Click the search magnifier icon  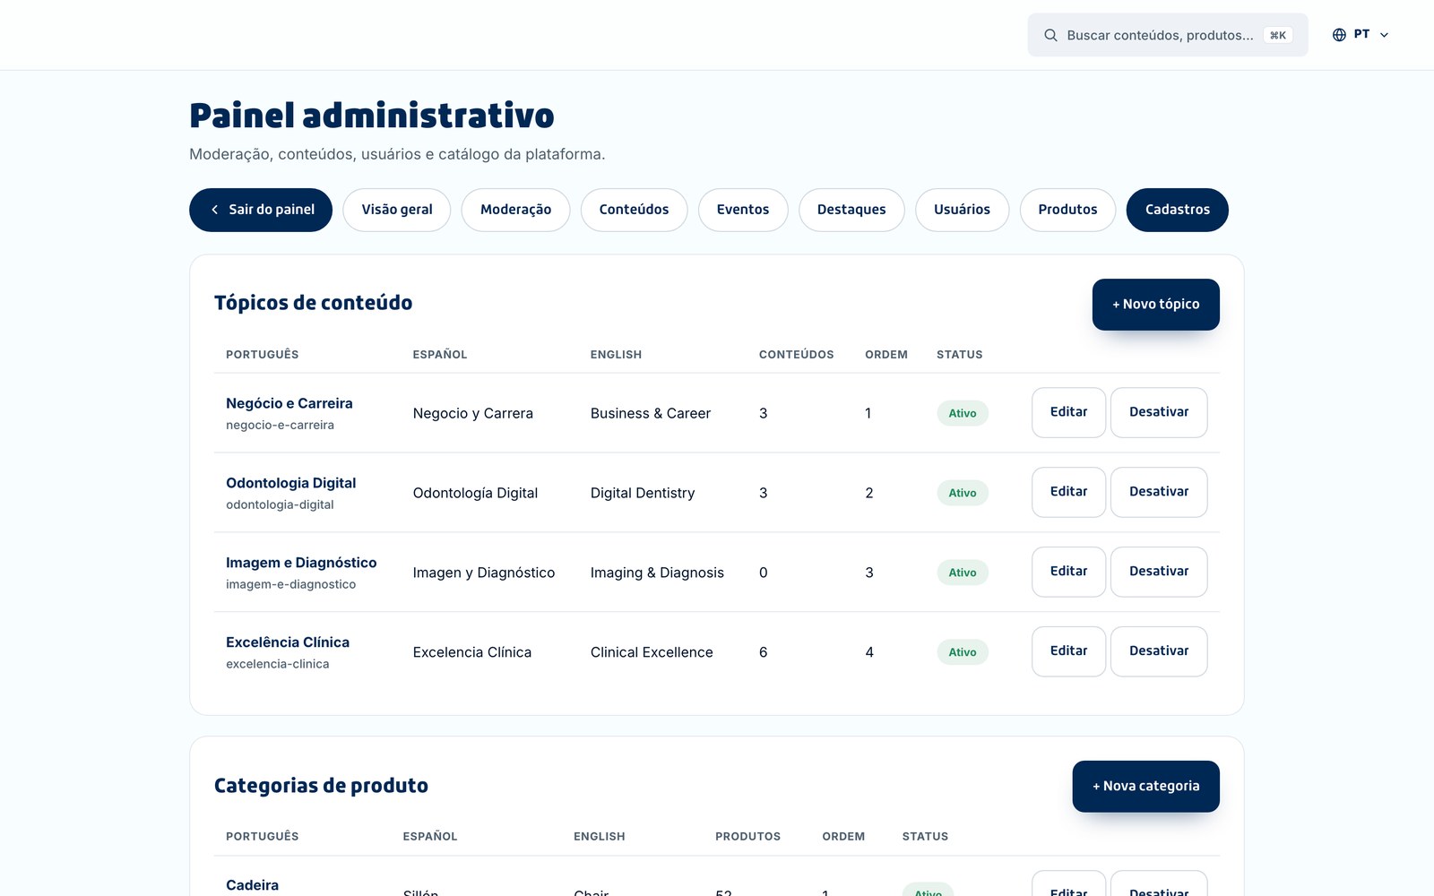tap(1050, 35)
